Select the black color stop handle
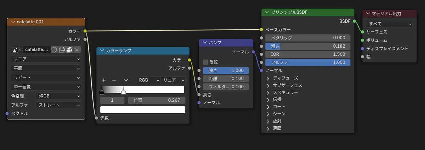Viewport: 425px width, 150px height. [x=102, y=92]
